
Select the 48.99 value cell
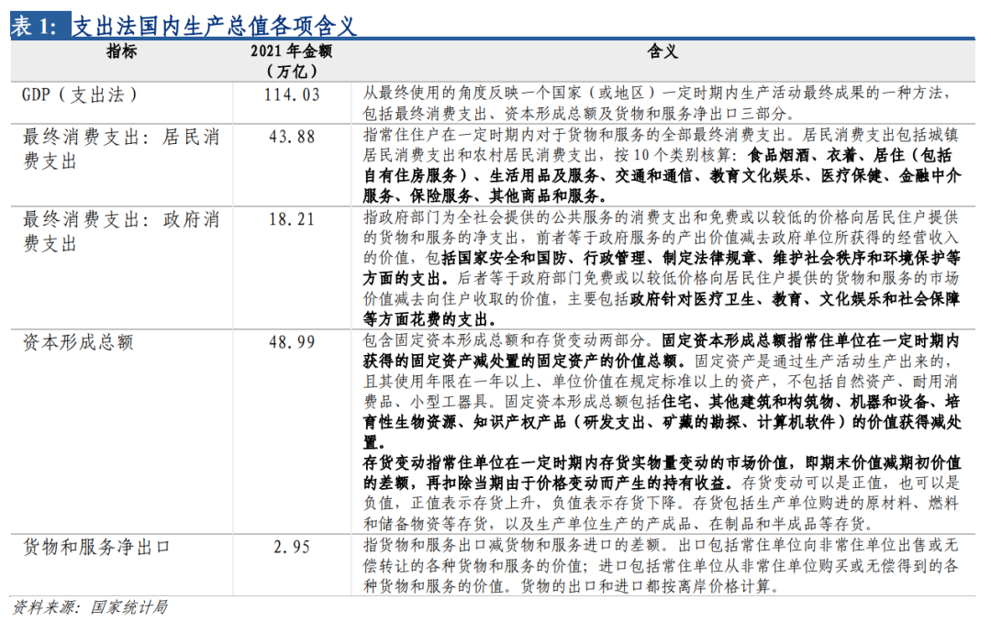[292, 342]
